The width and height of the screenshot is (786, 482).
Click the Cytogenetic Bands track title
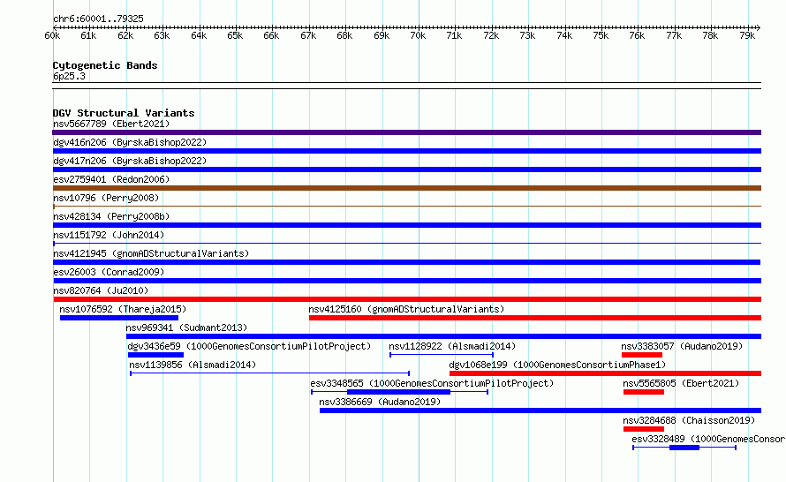coord(105,65)
